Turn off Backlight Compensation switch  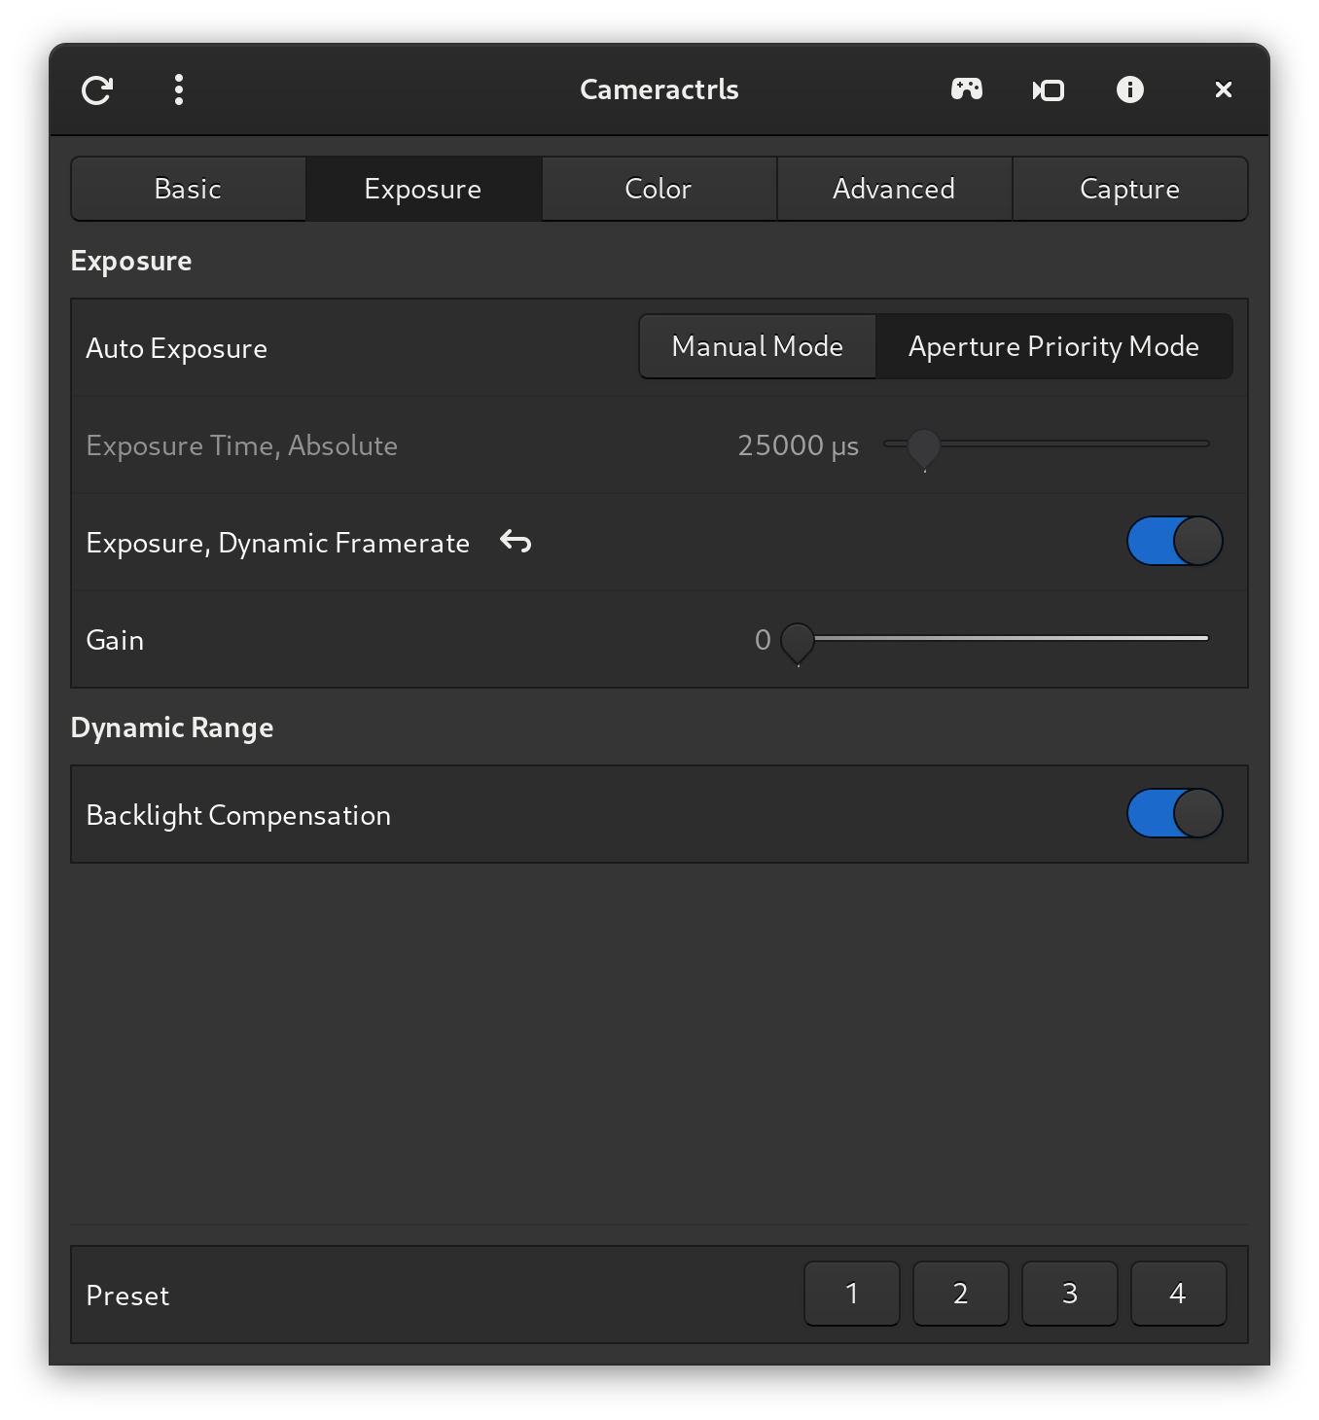[1174, 814]
